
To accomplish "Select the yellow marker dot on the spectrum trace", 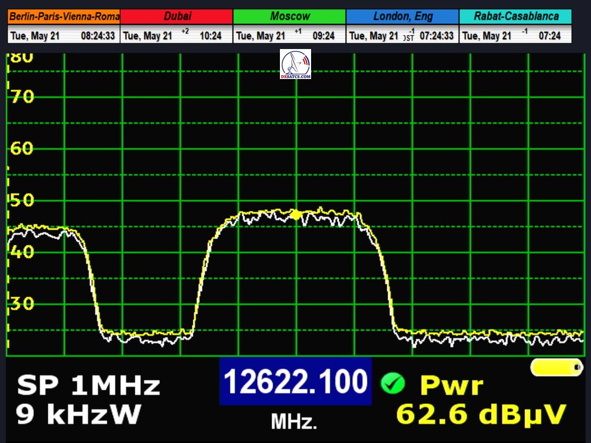I will [x=296, y=215].
